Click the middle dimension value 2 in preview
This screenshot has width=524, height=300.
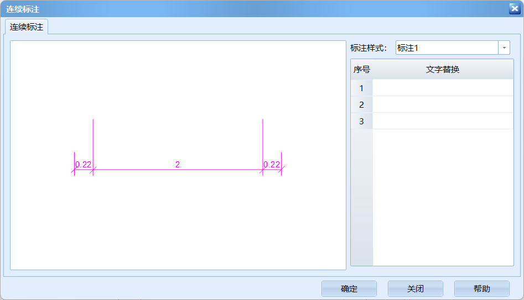coord(178,164)
